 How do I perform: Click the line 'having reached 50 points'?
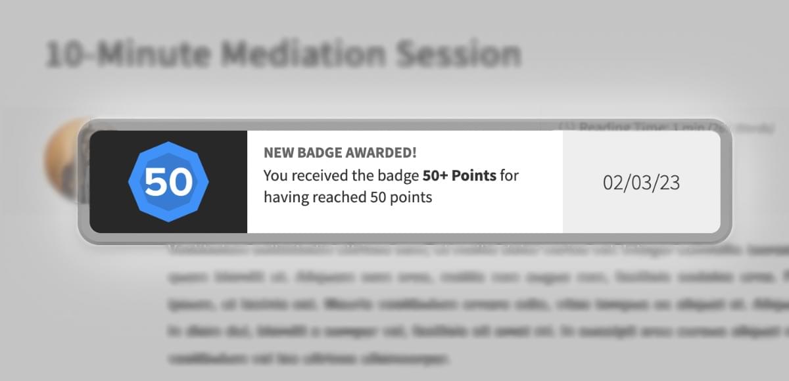348,196
